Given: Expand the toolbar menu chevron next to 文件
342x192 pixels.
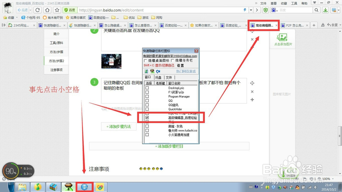Looking at the screenshot, I should tap(256, 3).
